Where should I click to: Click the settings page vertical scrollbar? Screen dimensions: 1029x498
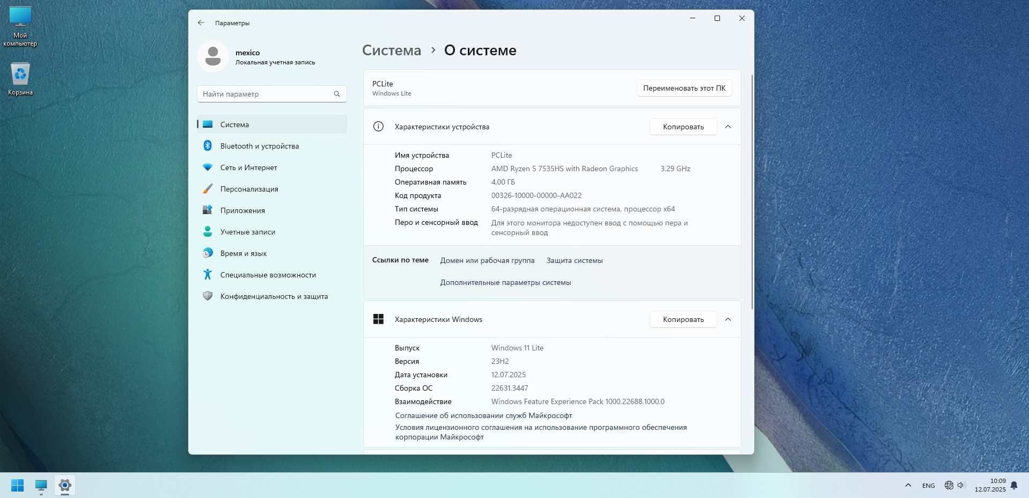click(752, 192)
